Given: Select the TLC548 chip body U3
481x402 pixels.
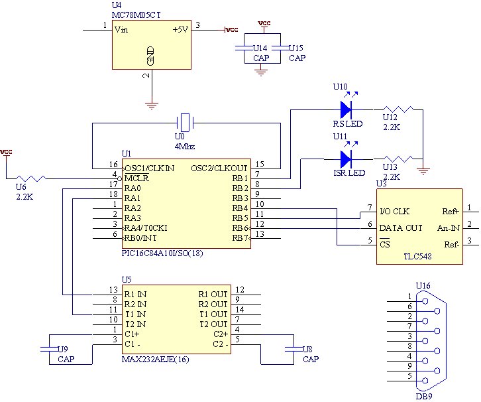Looking at the screenshot, I should [419, 227].
